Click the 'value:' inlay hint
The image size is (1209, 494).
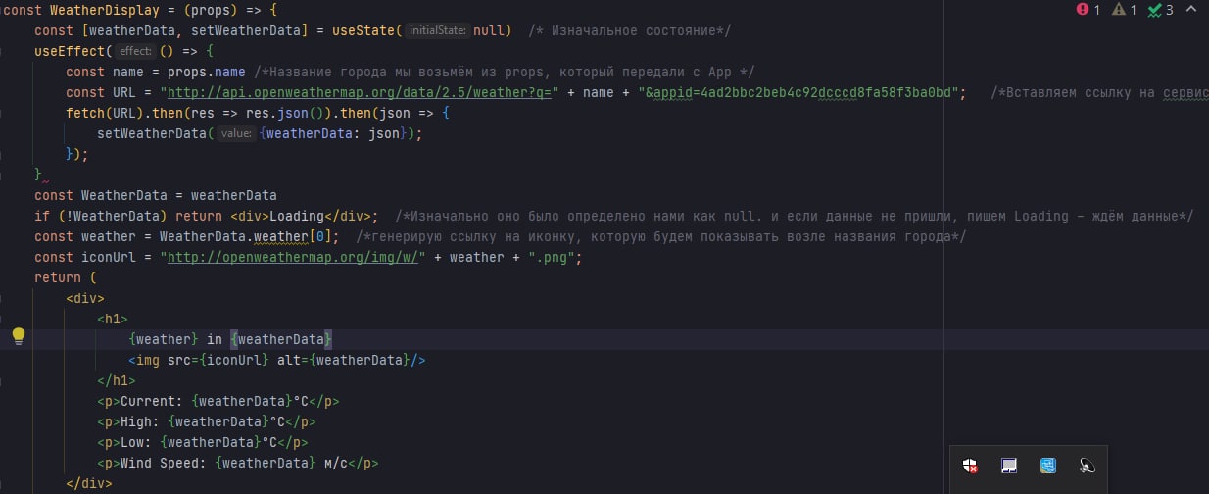(235, 133)
